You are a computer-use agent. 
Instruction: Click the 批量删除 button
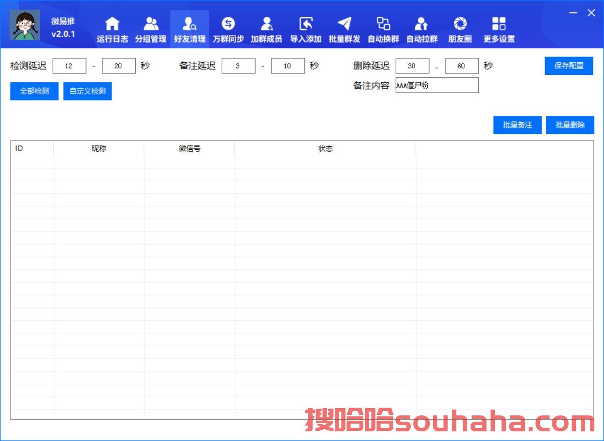pyautogui.click(x=570, y=125)
